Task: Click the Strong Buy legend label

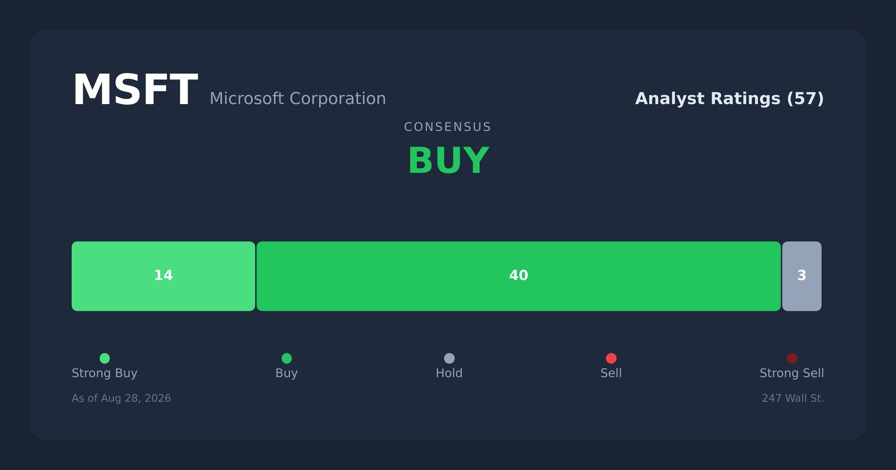Action: click(105, 373)
